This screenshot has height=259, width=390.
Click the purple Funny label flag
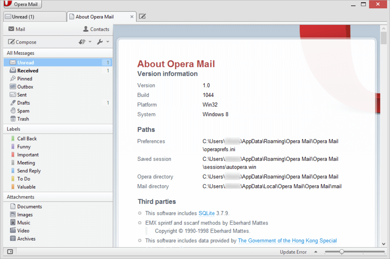tap(13, 147)
